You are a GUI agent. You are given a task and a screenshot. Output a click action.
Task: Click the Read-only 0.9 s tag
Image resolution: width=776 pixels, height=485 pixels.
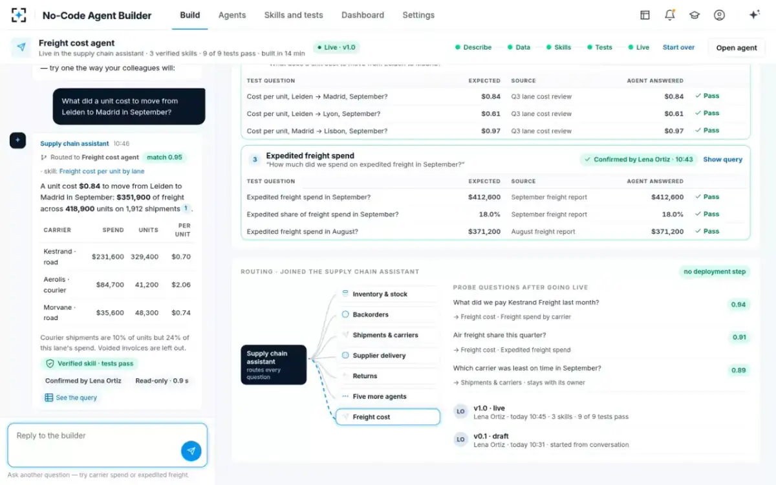click(x=162, y=381)
